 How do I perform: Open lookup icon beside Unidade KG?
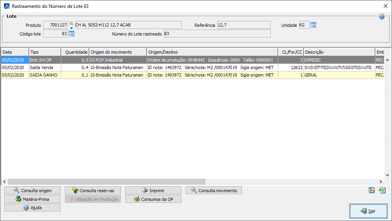coord(313,25)
